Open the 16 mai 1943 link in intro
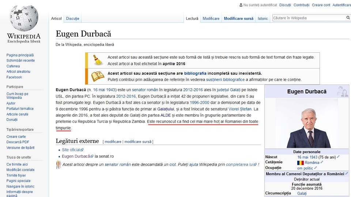Viewport: 351px width, 197px height. [x=104, y=90]
